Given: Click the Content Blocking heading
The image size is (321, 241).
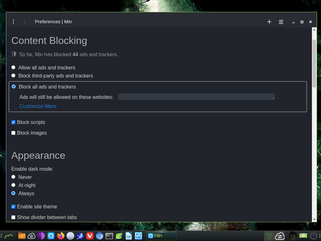Looking at the screenshot, I should coord(49,40).
